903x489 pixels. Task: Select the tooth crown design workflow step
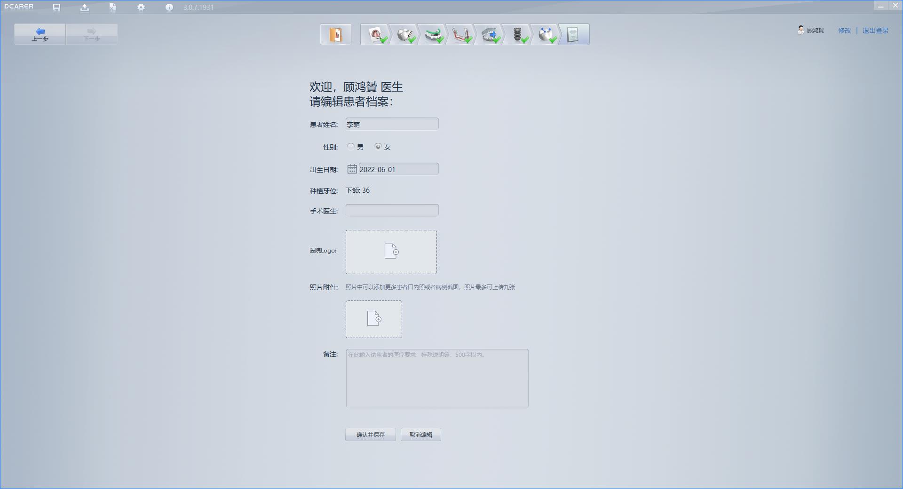click(404, 34)
